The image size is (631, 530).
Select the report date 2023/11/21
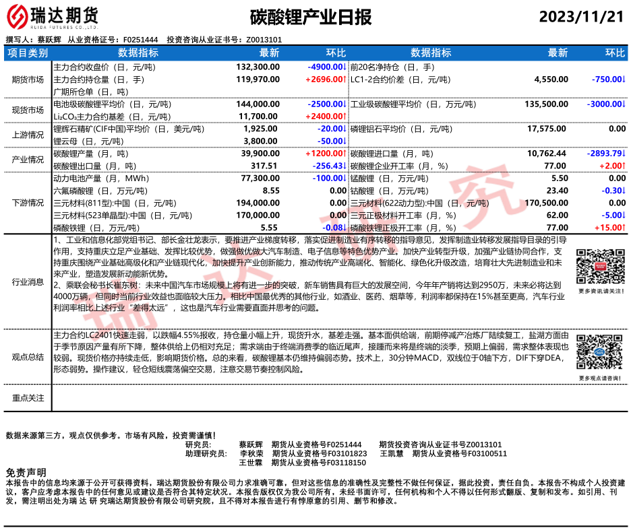[582, 18]
